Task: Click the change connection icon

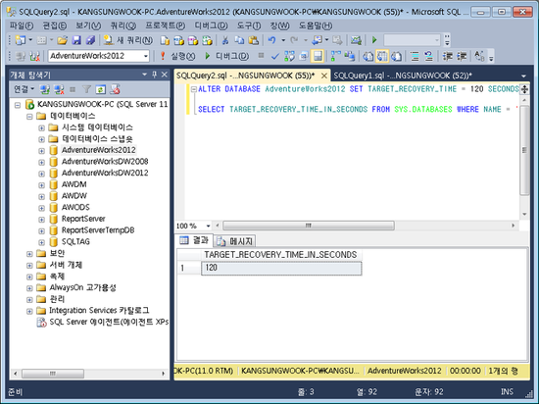Action: point(34,56)
